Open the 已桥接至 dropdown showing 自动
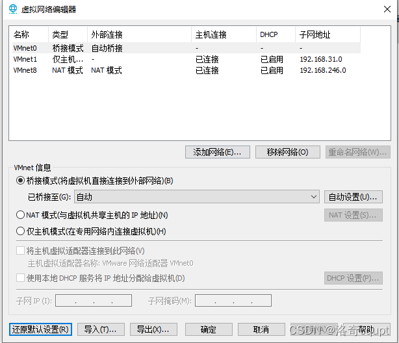 [x=196, y=197]
